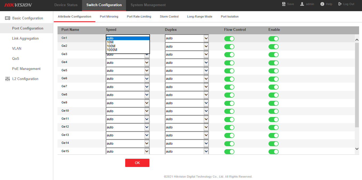Go to PoE Management in sidebar

[x=26, y=69]
